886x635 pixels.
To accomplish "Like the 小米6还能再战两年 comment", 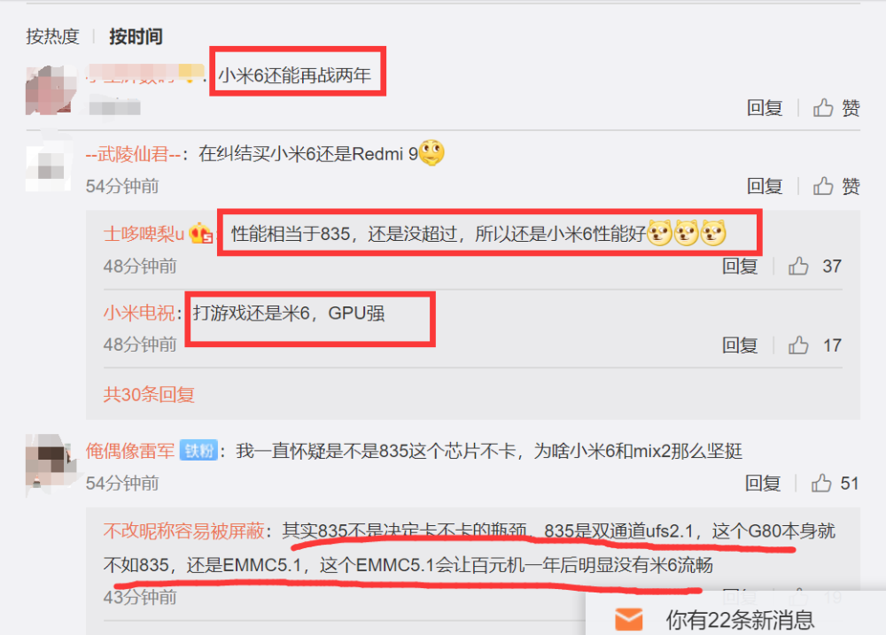I will (x=836, y=107).
